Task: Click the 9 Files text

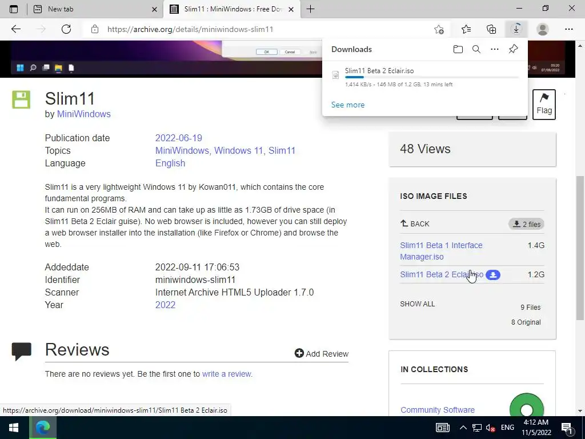Action: (x=531, y=307)
